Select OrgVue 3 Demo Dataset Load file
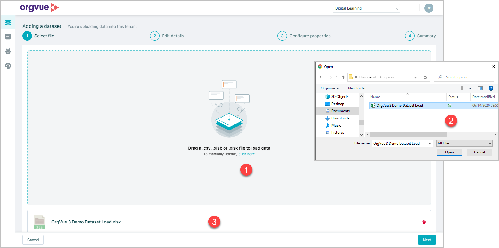Viewport: 499px width, 248px height. (x=433, y=106)
